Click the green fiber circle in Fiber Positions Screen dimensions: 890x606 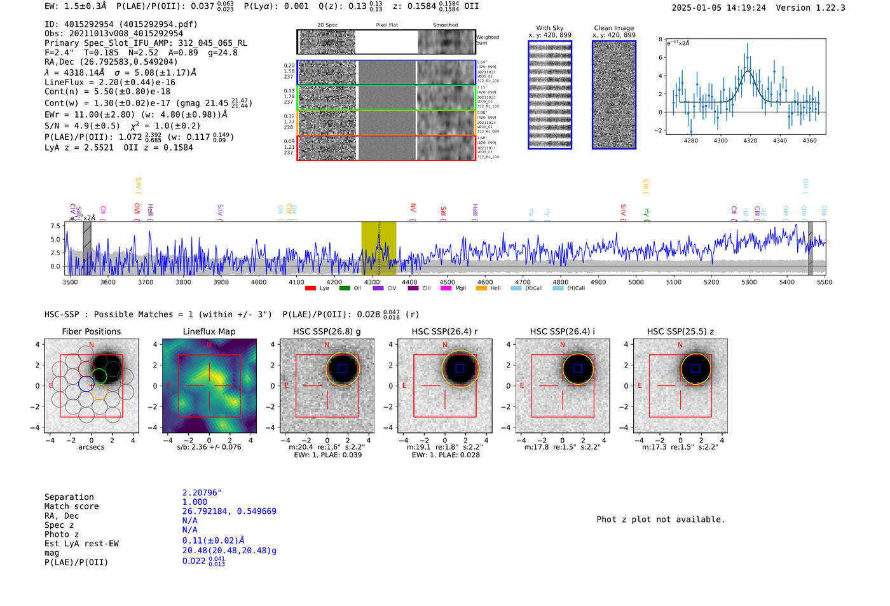[x=99, y=376]
